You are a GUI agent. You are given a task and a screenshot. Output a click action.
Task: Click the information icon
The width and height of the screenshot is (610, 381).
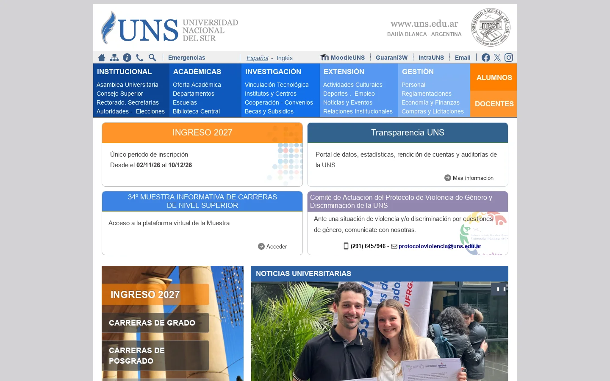pos(127,58)
